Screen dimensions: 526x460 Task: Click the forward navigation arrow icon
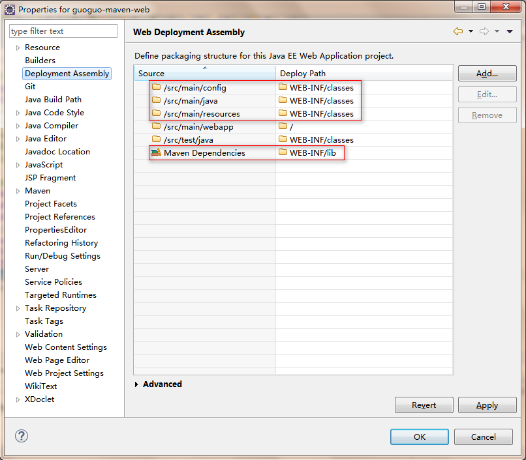click(x=484, y=31)
